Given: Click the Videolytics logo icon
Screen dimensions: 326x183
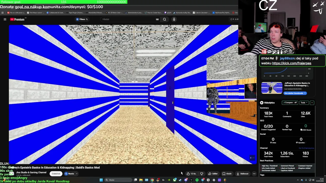Looking at the screenshot, I should pyautogui.click(x=262, y=103).
